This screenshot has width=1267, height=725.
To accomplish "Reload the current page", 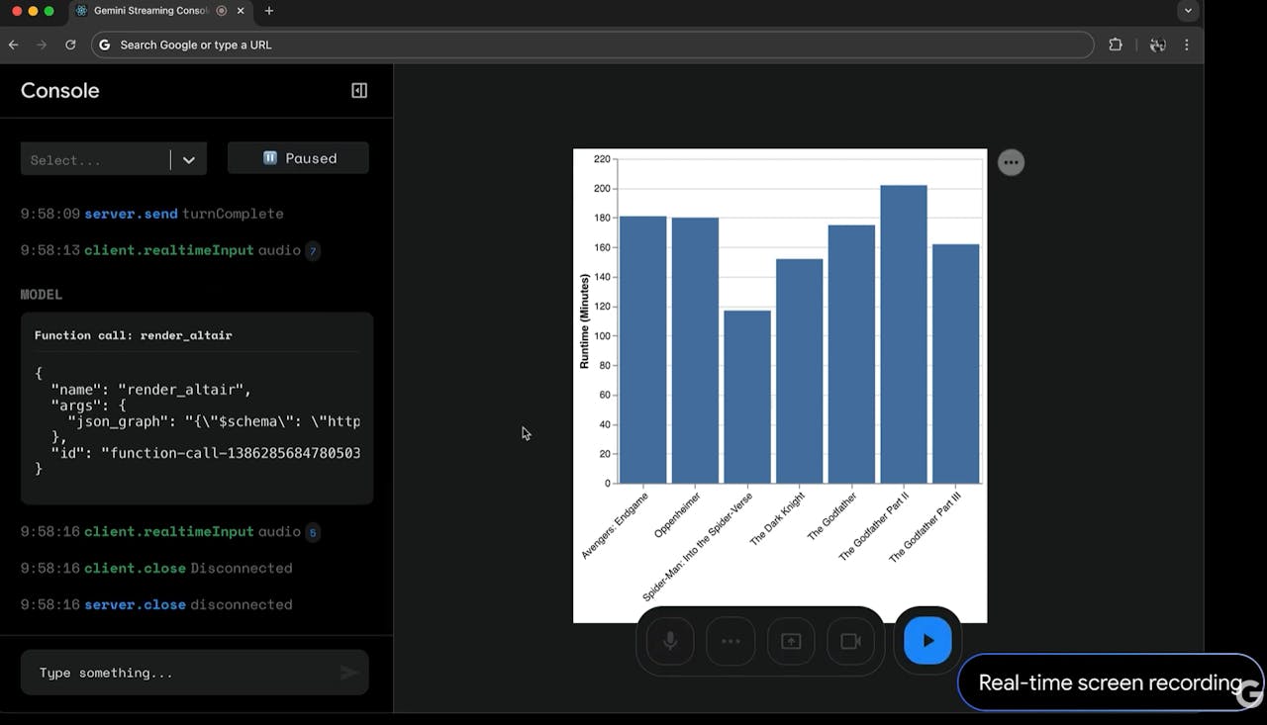I will tap(70, 45).
